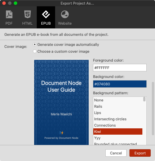The image size is (155, 161).
Task: Click the Export button
Action: click(x=140, y=153)
